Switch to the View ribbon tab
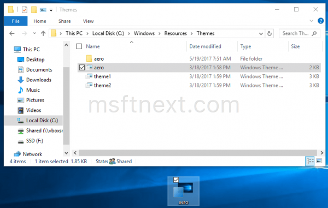 (x=88, y=21)
